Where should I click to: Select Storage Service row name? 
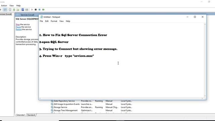click(x=60, y=107)
